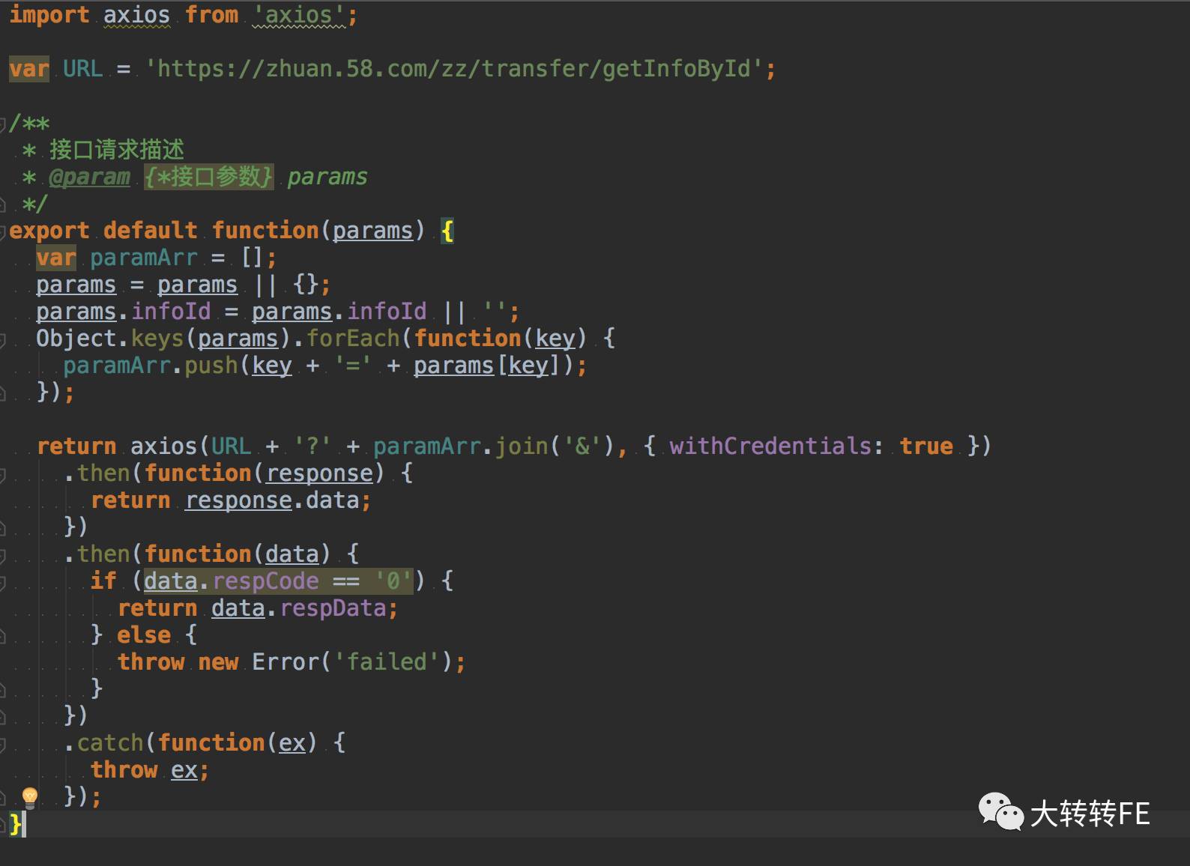Viewport: 1190px width, 866px height.
Task: Click the 'export' keyword
Action: pyautogui.click(x=49, y=231)
